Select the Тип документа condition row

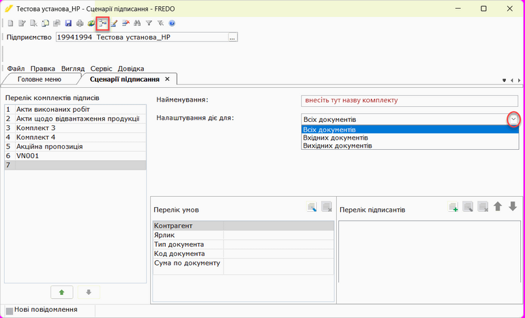[243, 244]
